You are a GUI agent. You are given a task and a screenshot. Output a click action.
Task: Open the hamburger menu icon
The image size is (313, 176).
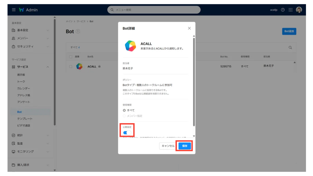point(14,10)
